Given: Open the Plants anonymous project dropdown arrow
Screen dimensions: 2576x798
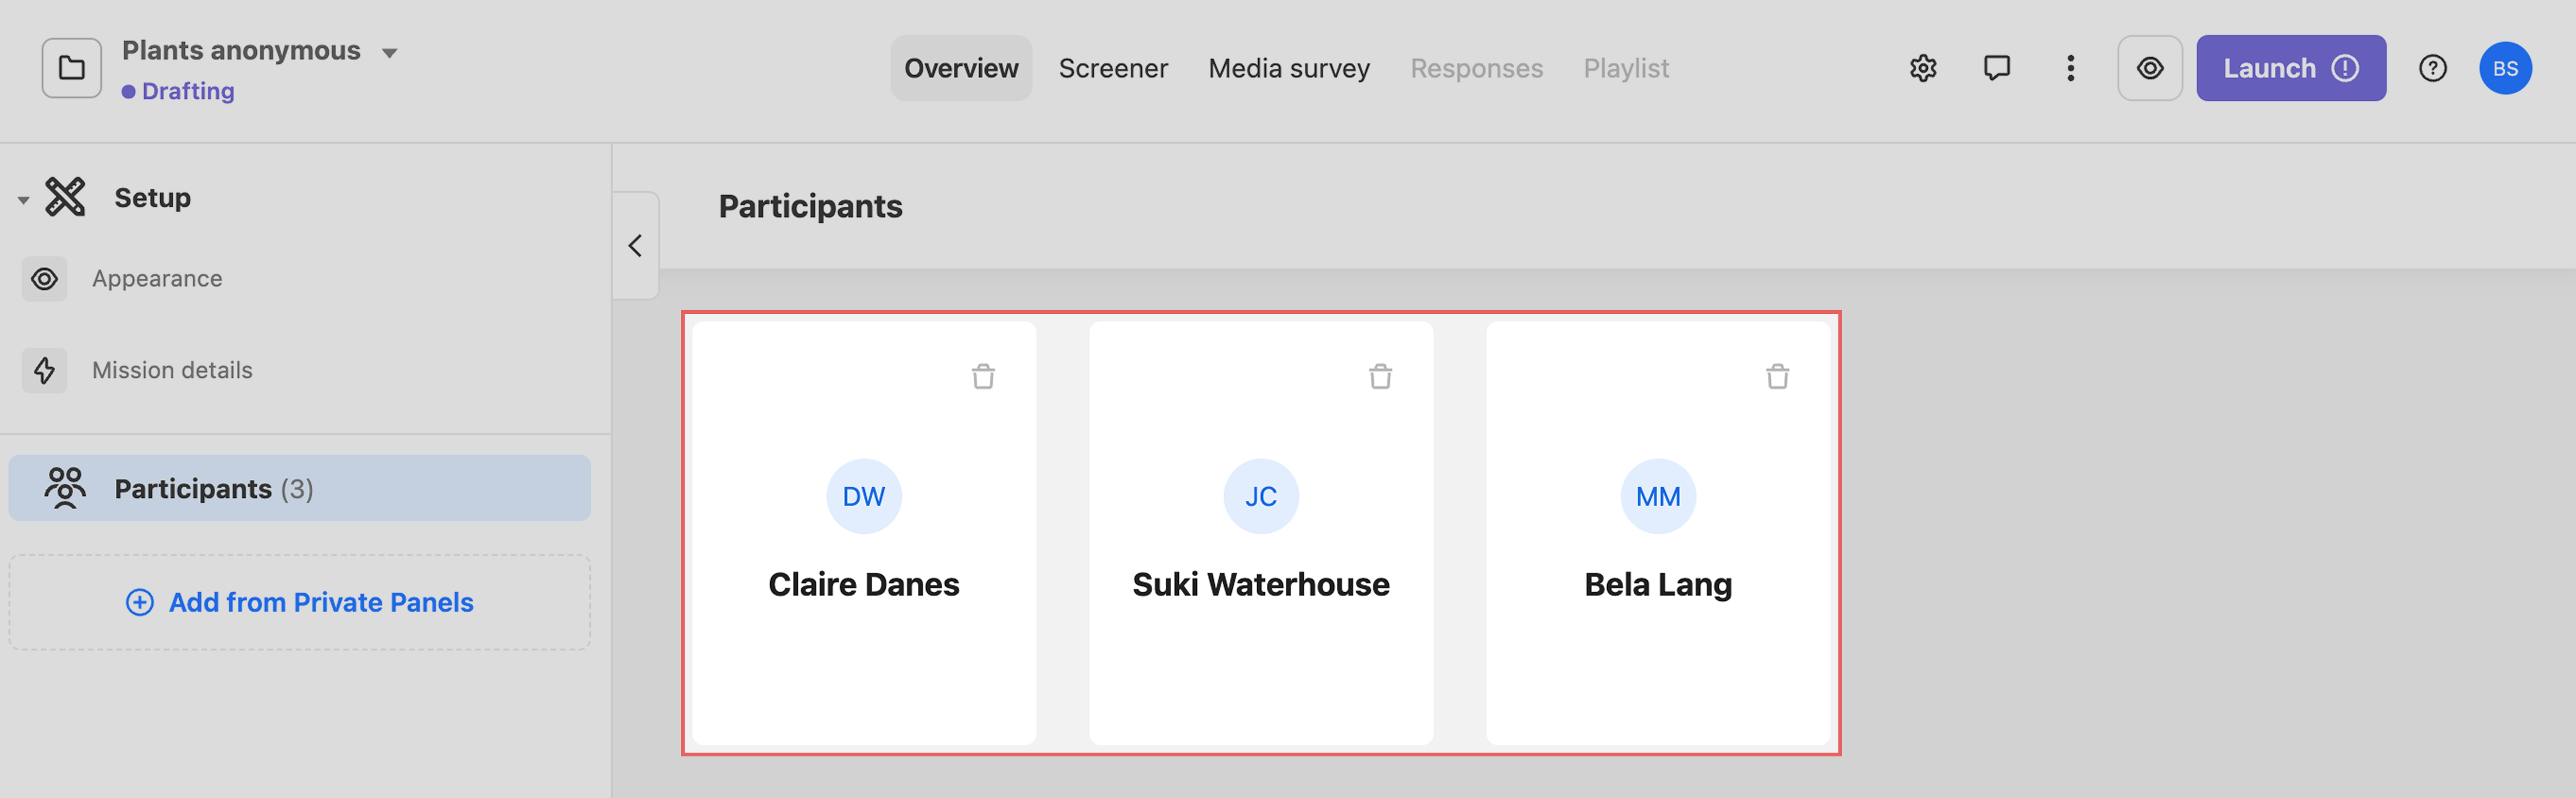Looking at the screenshot, I should [390, 53].
